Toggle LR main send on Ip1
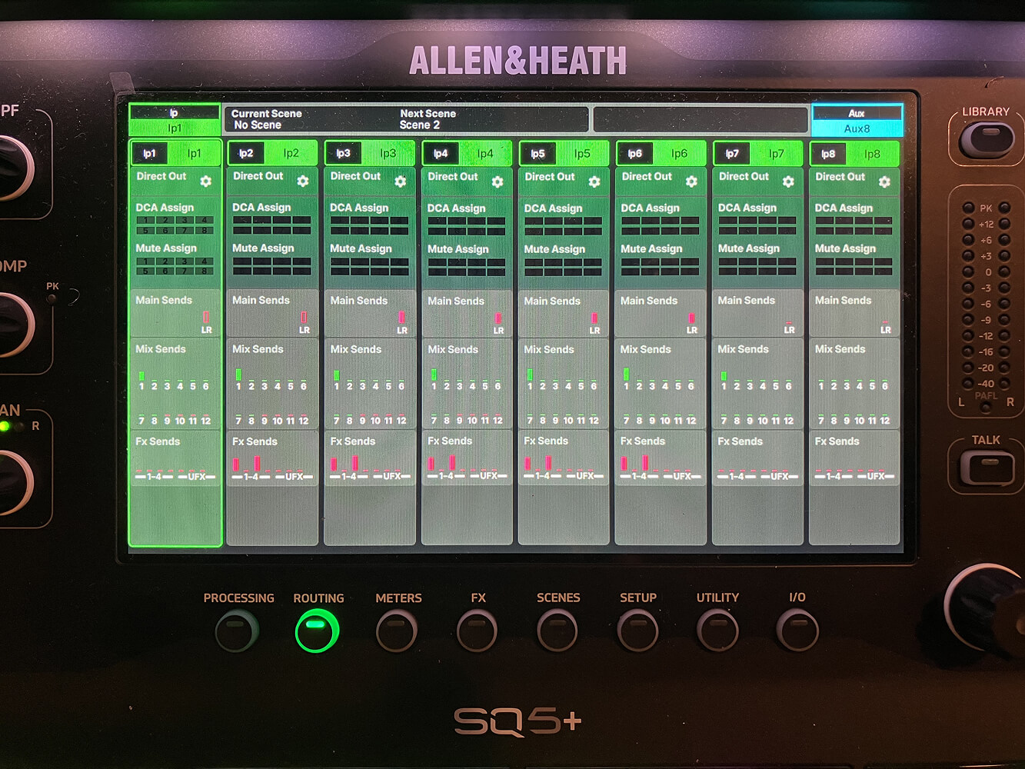The width and height of the screenshot is (1025, 769). coord(206,321)
